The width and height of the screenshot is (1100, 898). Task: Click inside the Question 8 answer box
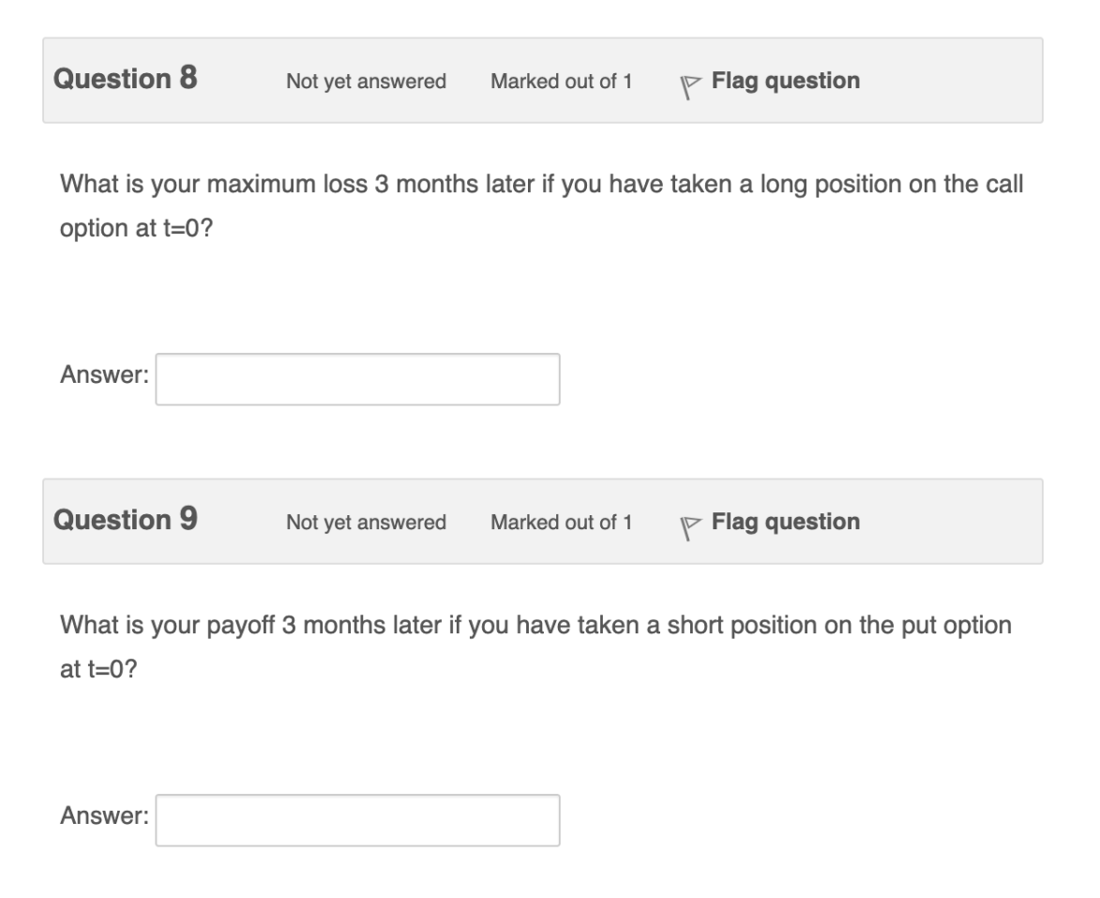(x=356, y=379)
